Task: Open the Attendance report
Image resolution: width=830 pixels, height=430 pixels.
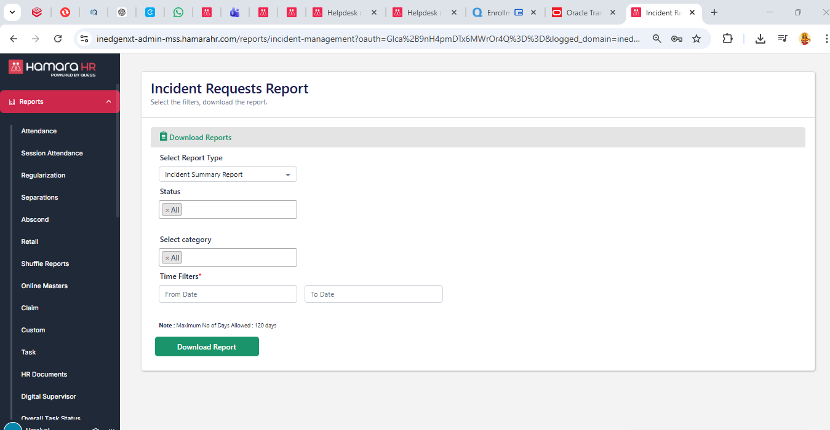Action: pyautogui.click(x=39, y=131)
